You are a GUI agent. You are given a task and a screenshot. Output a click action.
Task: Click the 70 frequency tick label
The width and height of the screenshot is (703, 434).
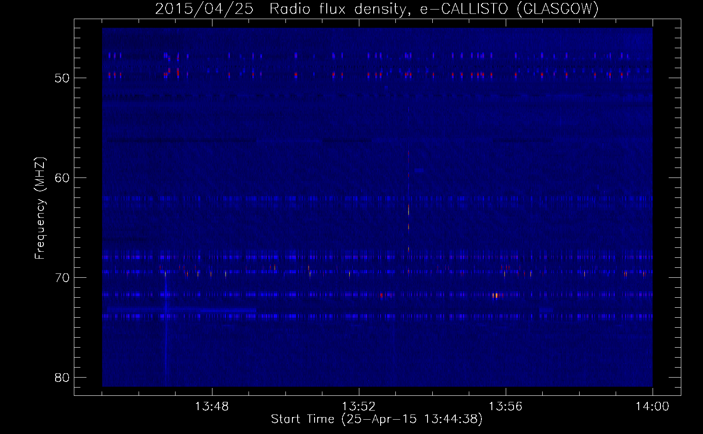tap(62, 278)
